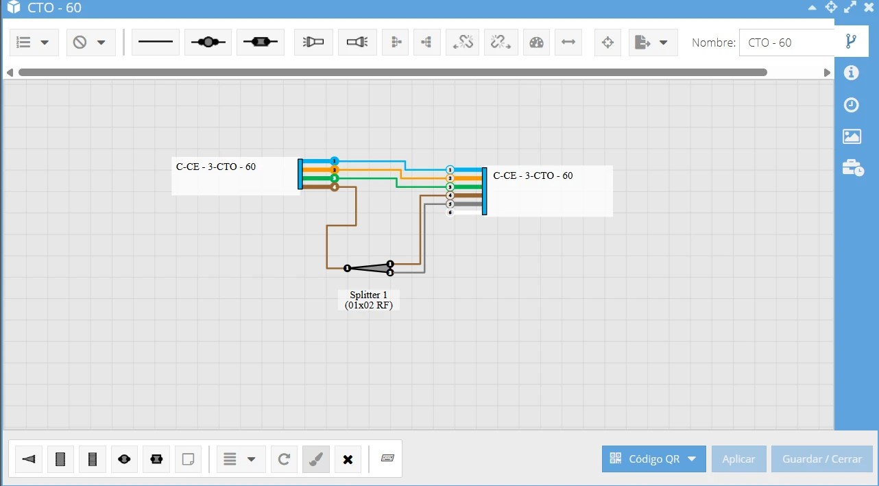
Task: Click the horizontal scrollbar thumb
Action: [392, 72]
